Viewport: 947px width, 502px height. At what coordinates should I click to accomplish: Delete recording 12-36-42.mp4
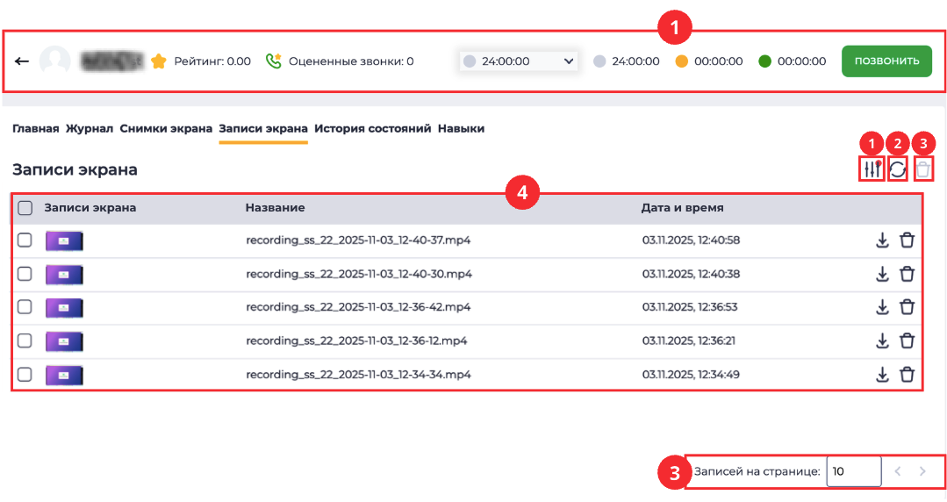click(x=908, y=307)
